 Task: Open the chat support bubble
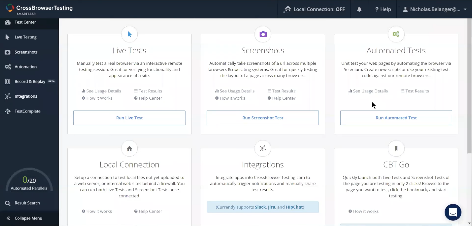453,212
